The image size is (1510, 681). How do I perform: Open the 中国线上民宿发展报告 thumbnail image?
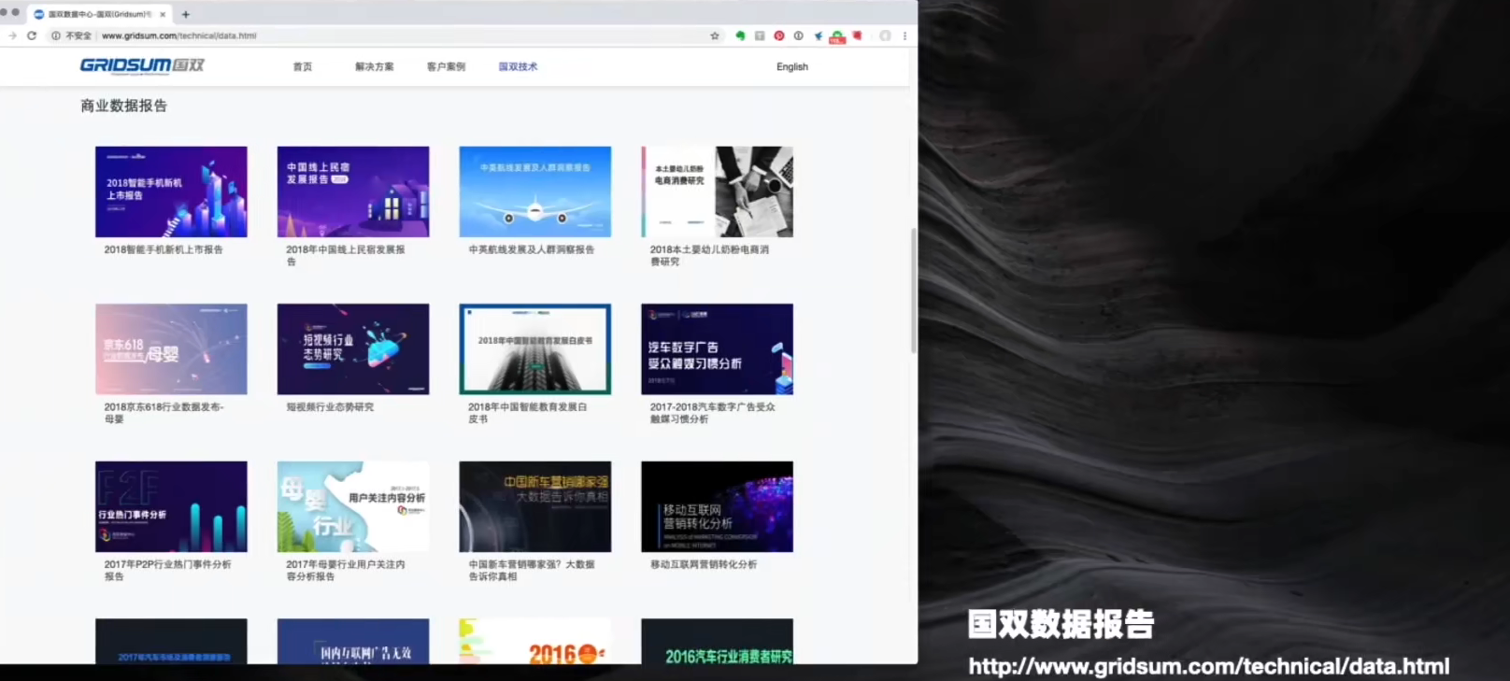353,192
